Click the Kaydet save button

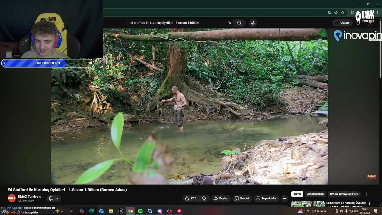click(242, 198)
